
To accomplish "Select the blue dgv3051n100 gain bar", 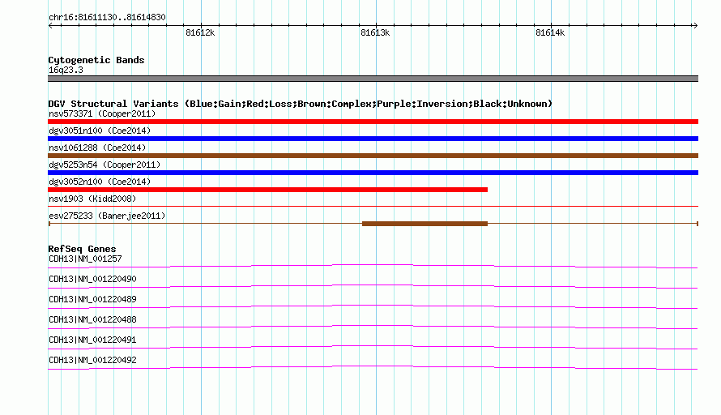I will coord(373,139).
